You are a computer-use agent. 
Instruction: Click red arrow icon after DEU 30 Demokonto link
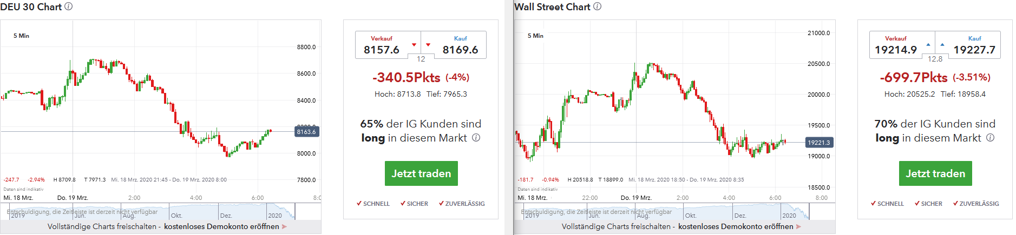285,227
